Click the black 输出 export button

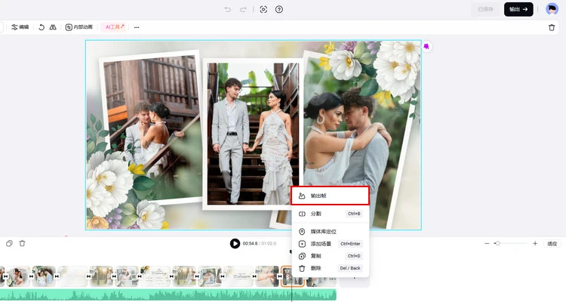518,9
